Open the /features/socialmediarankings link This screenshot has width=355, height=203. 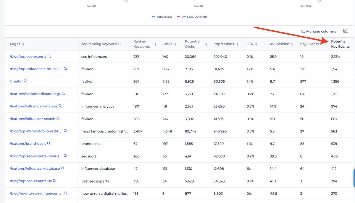pos(35,94)
